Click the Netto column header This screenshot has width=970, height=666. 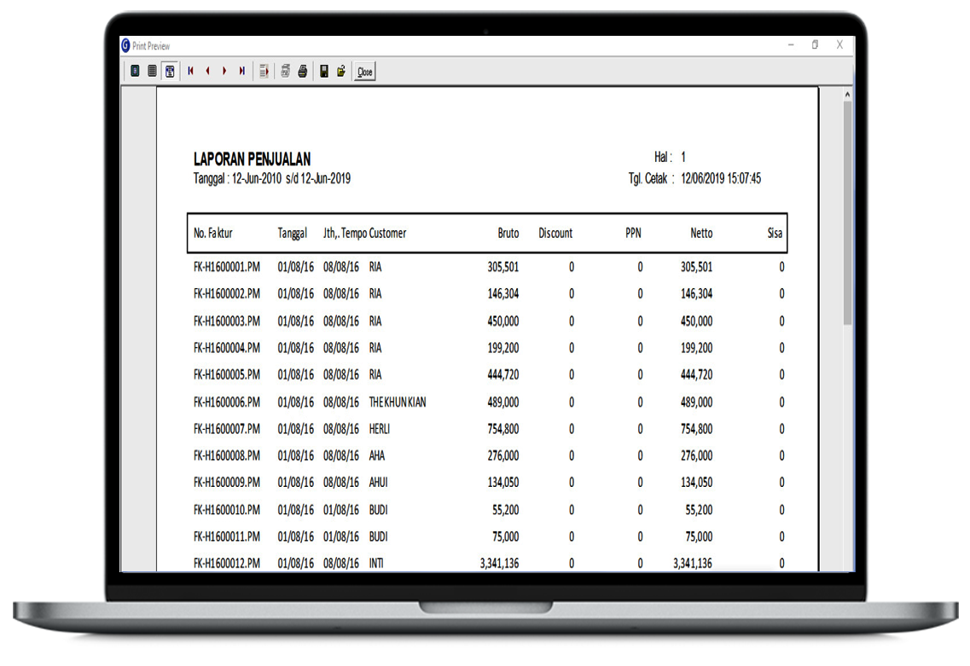pos(701,234)
